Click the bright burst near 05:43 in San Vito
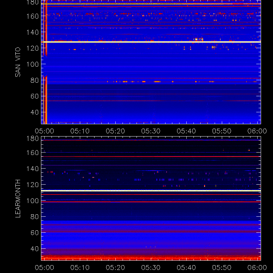This screenshot has width=273, height=273. click(198, 39)
